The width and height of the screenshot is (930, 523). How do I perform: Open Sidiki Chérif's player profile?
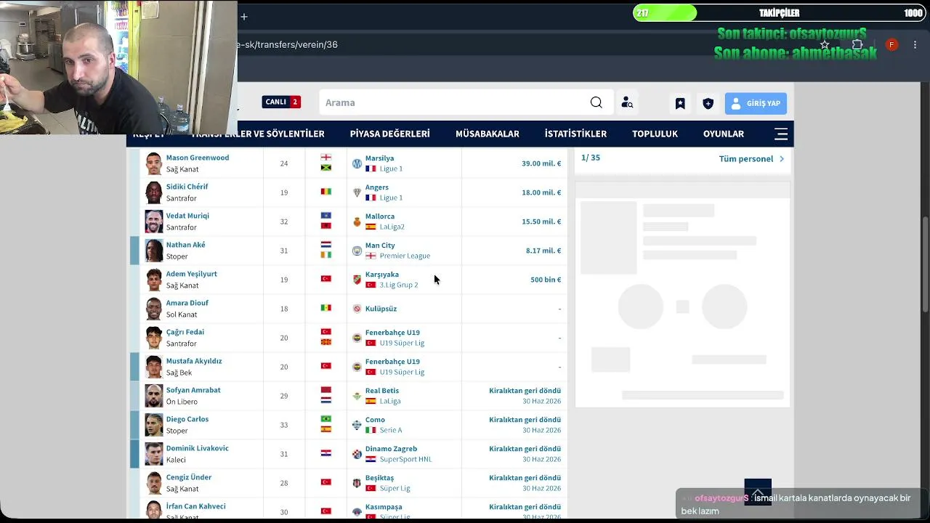(187, 187)
